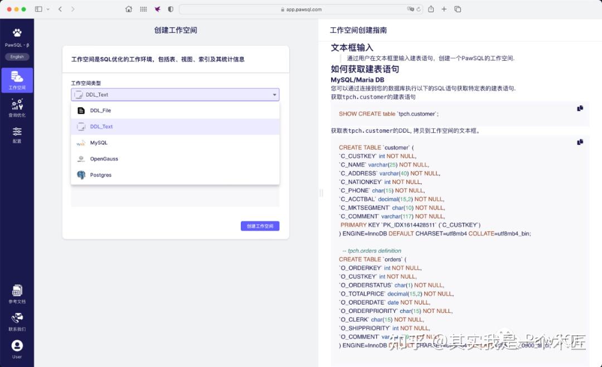Choose OpenGauss from the type list
This screenshot has height=367, width=602.
(x=104, y=158)
